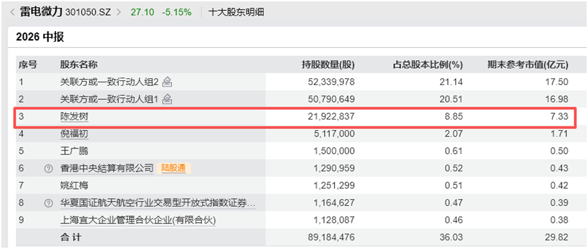Click the next stock right arrow
Viewport: 588px width, 249px height.
[119, 12]
